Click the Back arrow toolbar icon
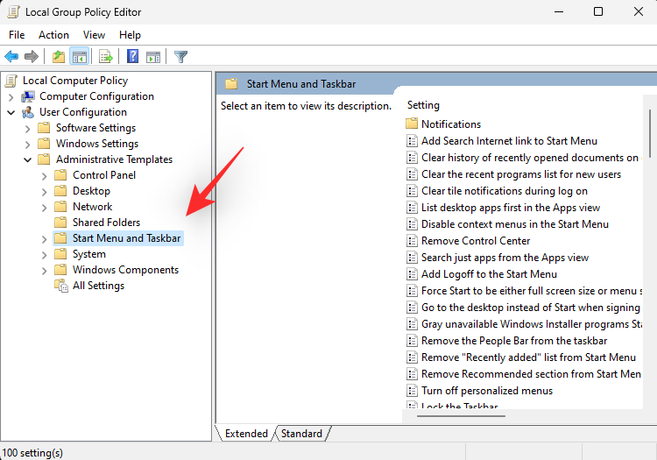The height and width of the screenshot is (460, 657). tap(11, 56)
